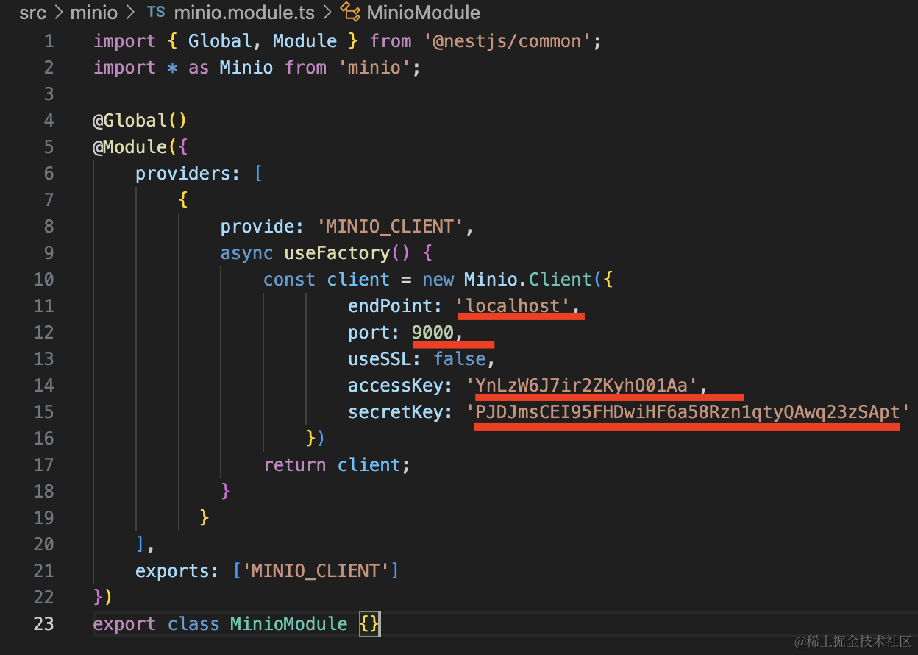The height and width of the screenshot is (655, 918).
Task: Click line number 23 in gutter
Action: [x=44, y=624]
